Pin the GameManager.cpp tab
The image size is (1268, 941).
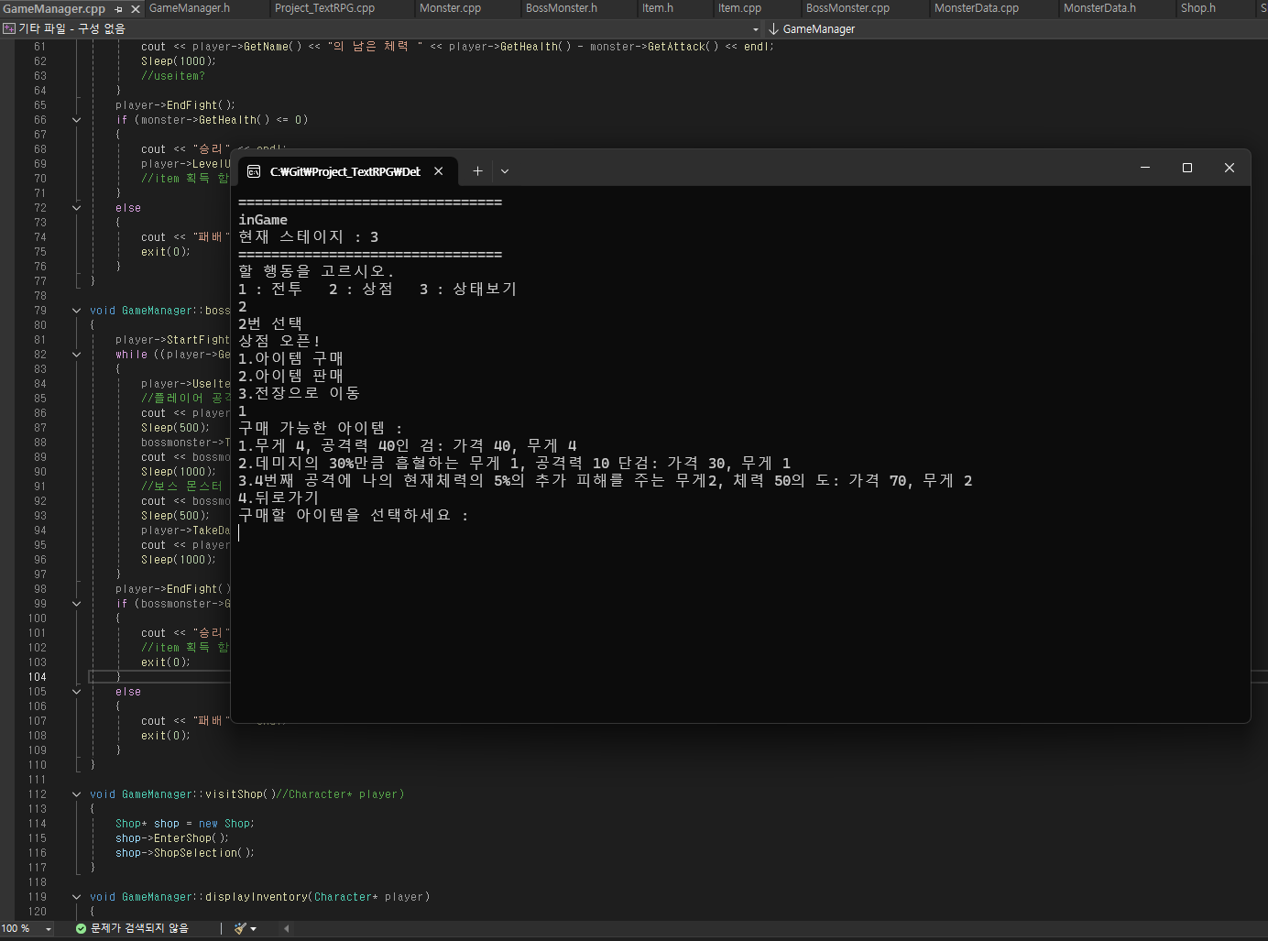(120, 8)
